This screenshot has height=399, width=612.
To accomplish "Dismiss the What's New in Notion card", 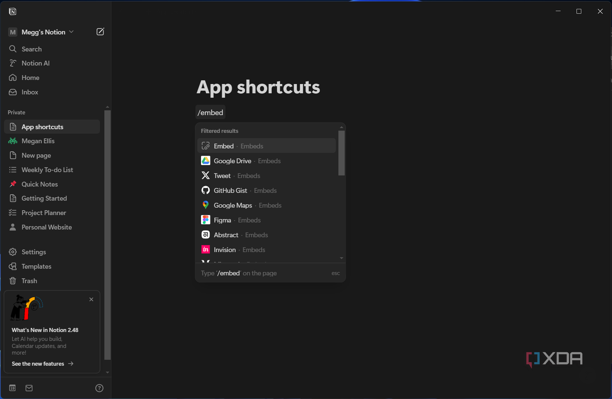I will [91, 299].
